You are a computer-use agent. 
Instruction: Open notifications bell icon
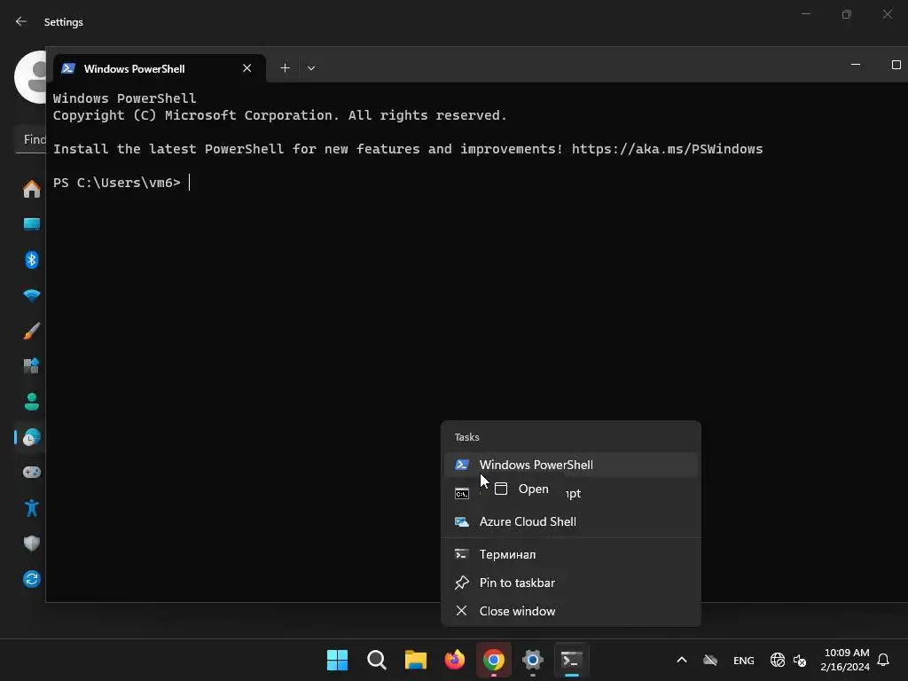click(883, 660)
